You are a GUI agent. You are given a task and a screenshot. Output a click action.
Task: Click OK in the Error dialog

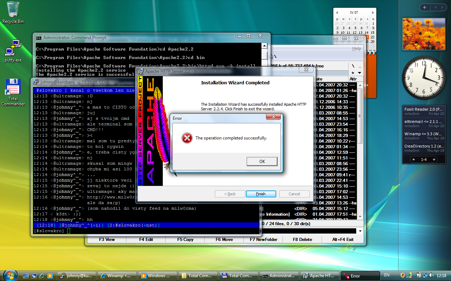tap(262, 162)
